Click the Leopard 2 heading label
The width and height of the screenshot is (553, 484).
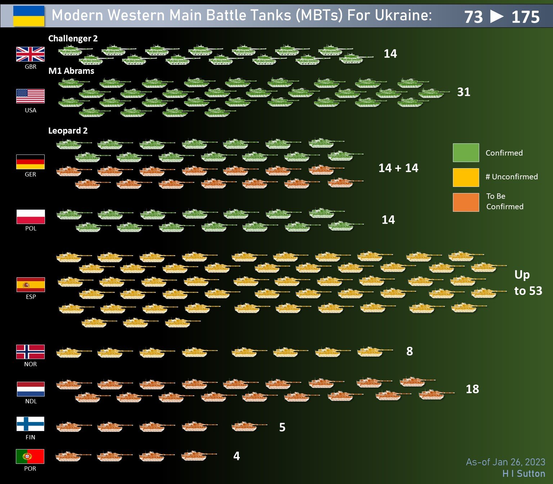68,131
